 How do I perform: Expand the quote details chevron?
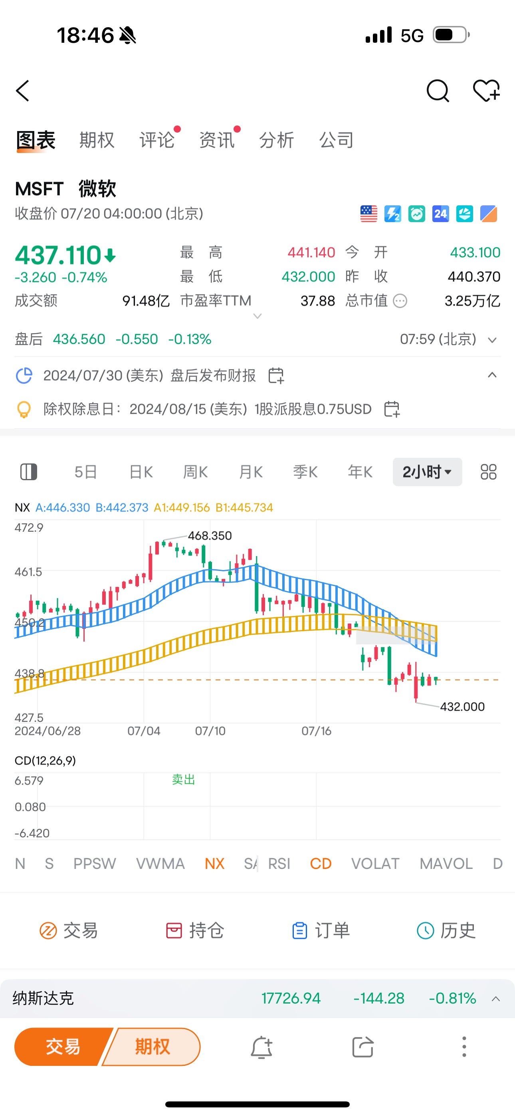(257, 316)
